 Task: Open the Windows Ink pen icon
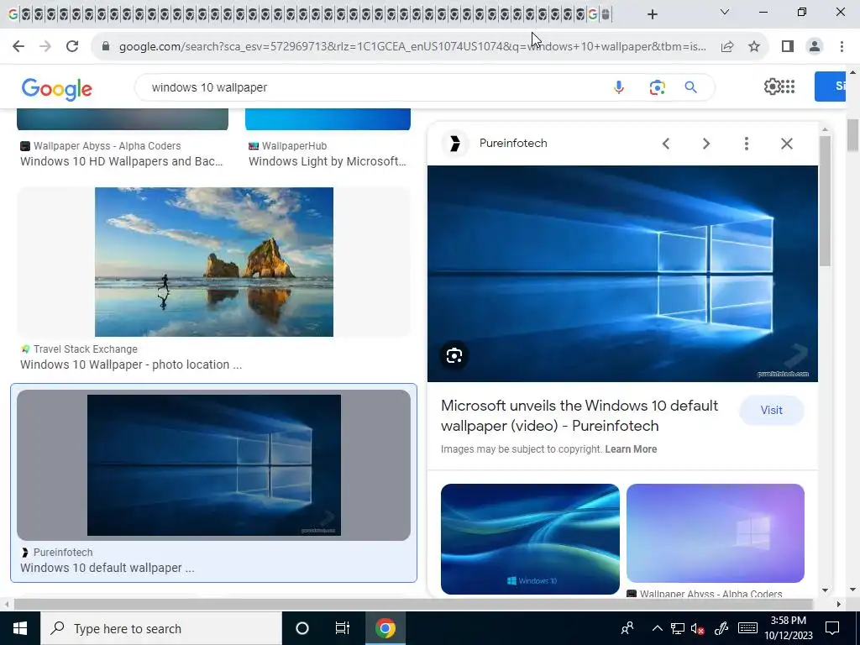point(721,628)
